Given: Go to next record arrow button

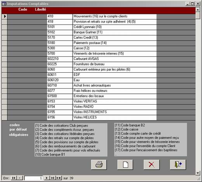Looking at the screenshot, I should pyautogui.click(x=47, y=178).
